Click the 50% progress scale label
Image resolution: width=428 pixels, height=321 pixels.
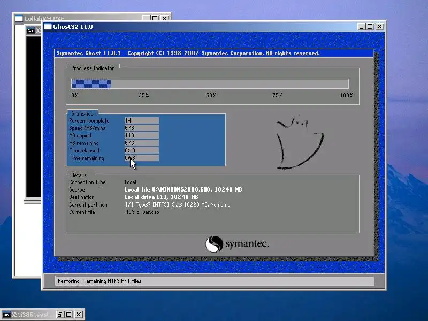211,95
